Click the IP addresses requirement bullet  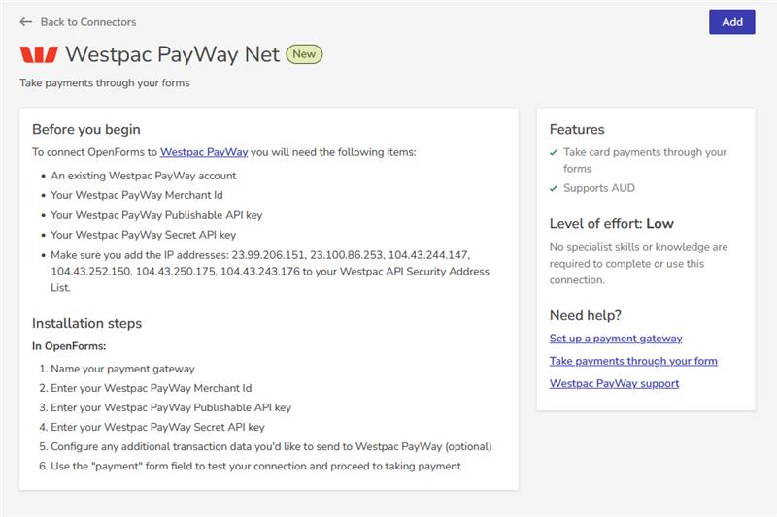tap(270, 264)
